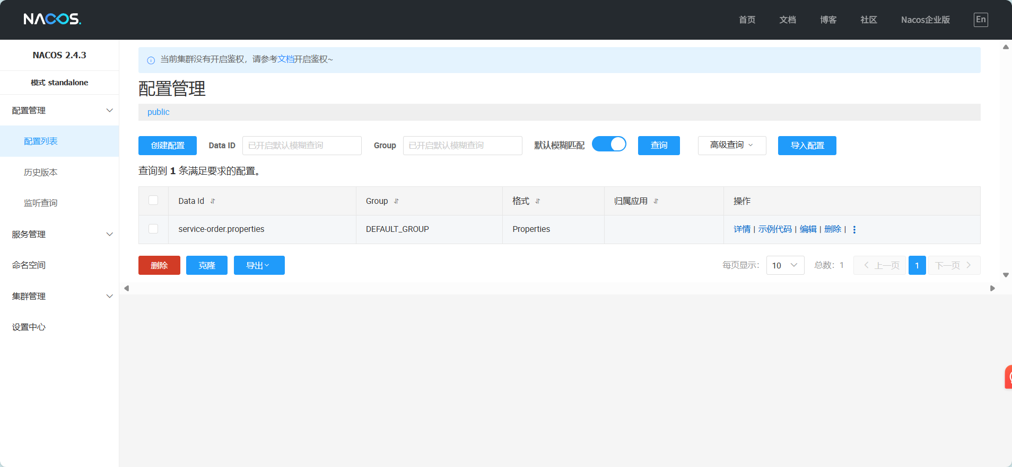Go to 命名空间 in the sidebar
The image size is (1012, 467).
pyautogui.click(x=29, y=265)
